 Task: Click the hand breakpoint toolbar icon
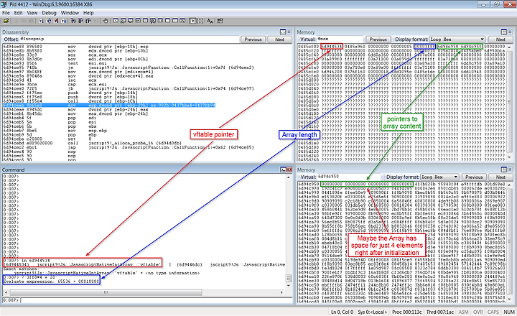[x=106, y=21]
